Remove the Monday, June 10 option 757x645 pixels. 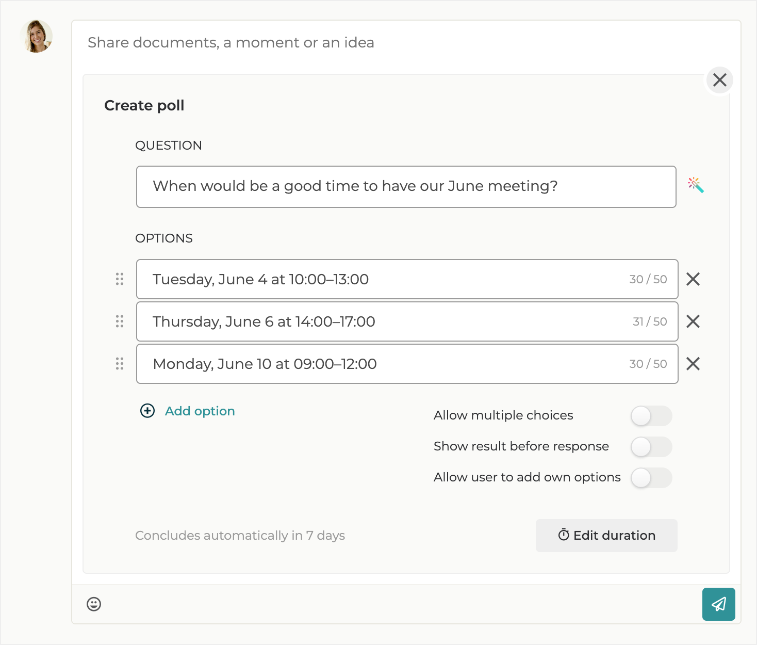[x=693, y=364]
